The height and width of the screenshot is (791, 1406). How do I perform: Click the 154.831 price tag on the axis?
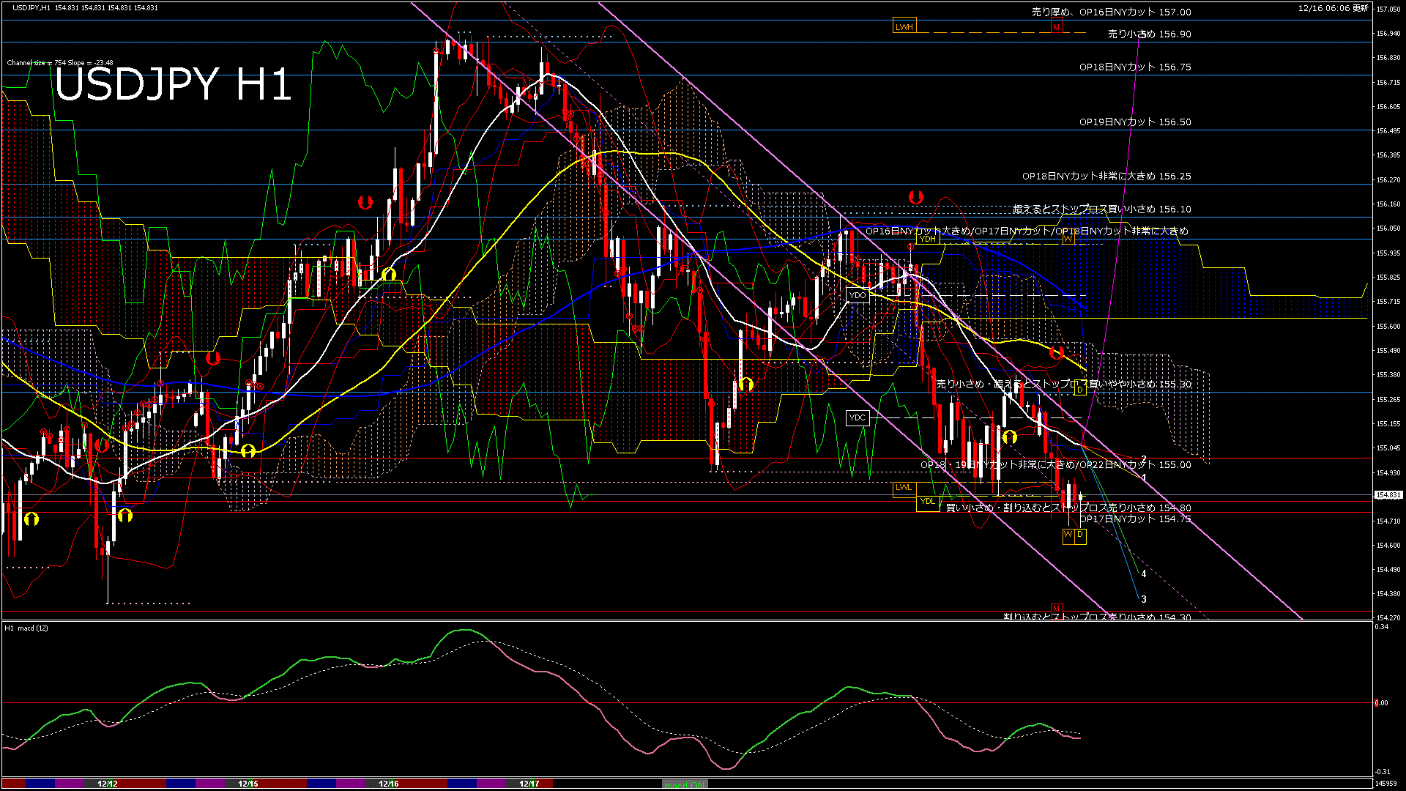[x=1388, y=494]
